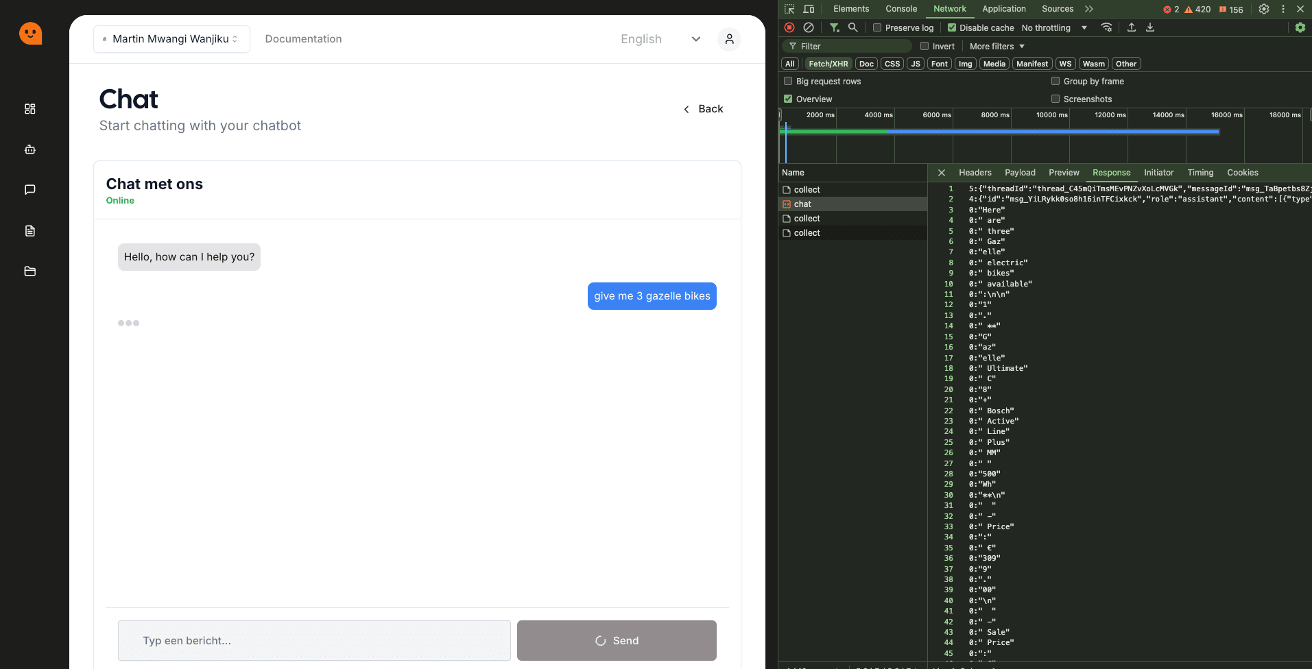Enable Preserve log checkbox
1312x669 pixels.
click(877, 27)
